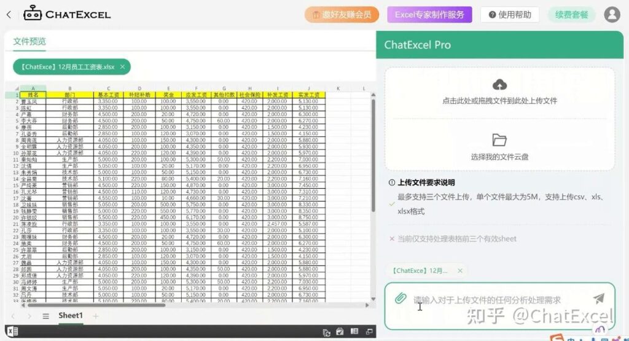Click the 上传文件要求说明 heading
Image resolution: width=629 pixels, height=341 pixels.
426,182
